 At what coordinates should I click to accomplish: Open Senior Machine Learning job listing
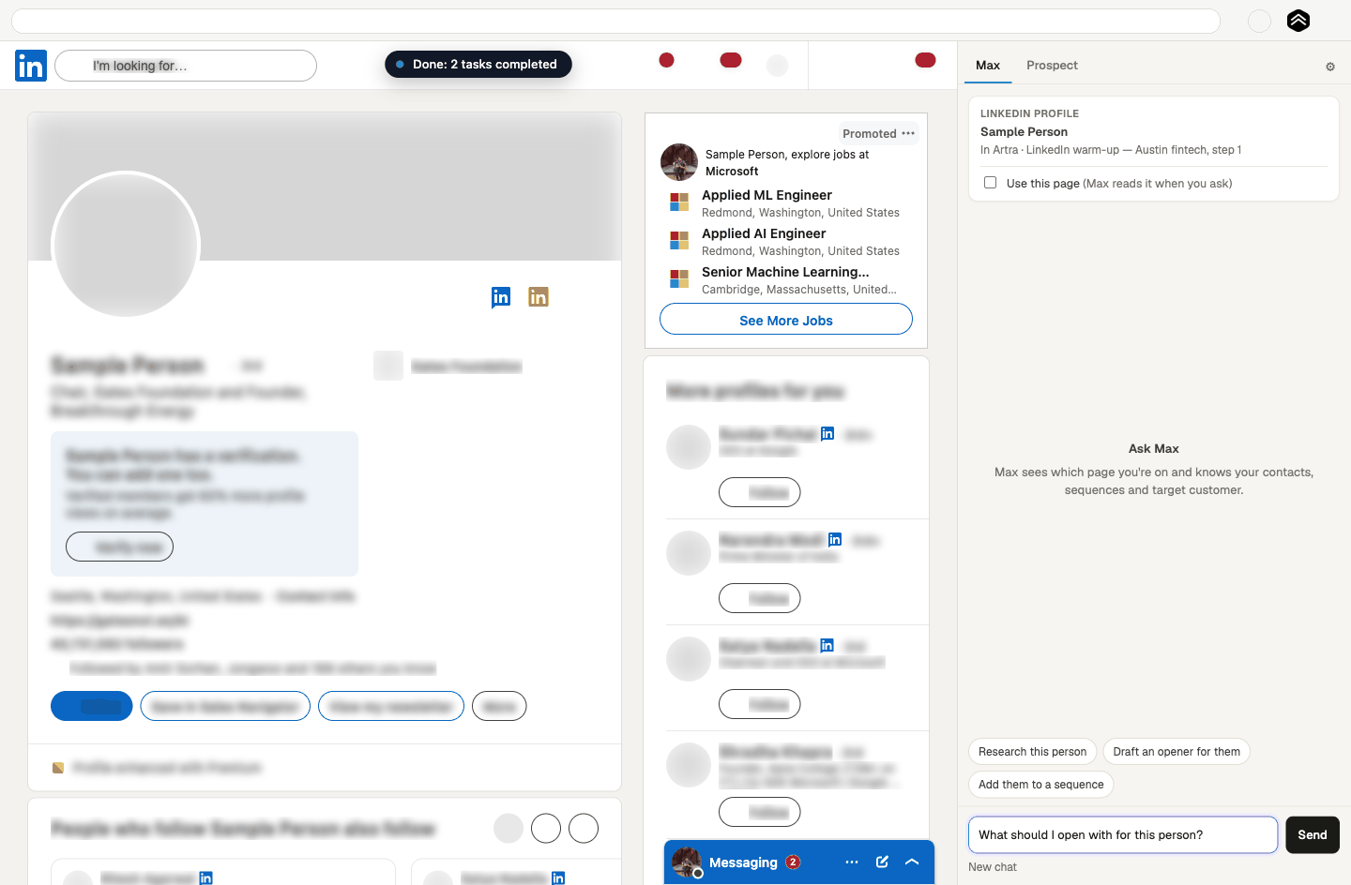785,272
